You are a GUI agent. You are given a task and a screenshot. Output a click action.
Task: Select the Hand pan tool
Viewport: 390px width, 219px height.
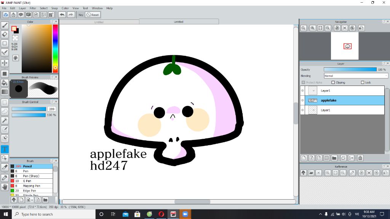pos(5,187)
